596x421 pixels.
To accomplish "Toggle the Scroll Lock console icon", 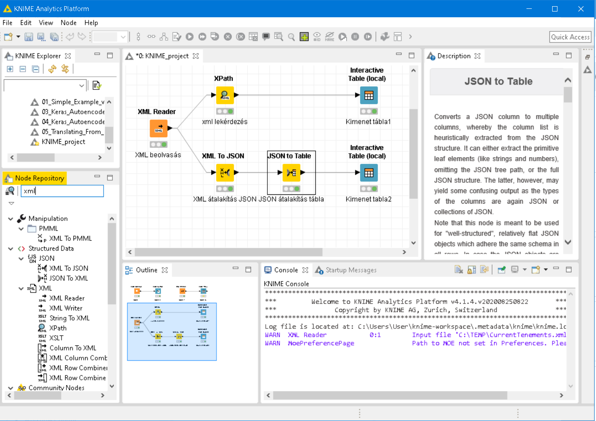I will point(472,270).
